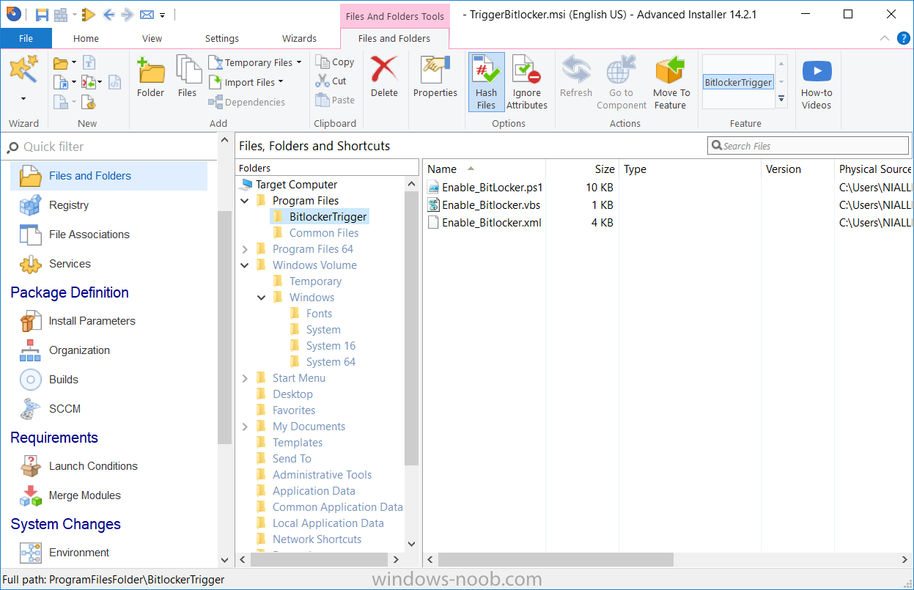Click the Physical Source column header

(x=875, y=169)
